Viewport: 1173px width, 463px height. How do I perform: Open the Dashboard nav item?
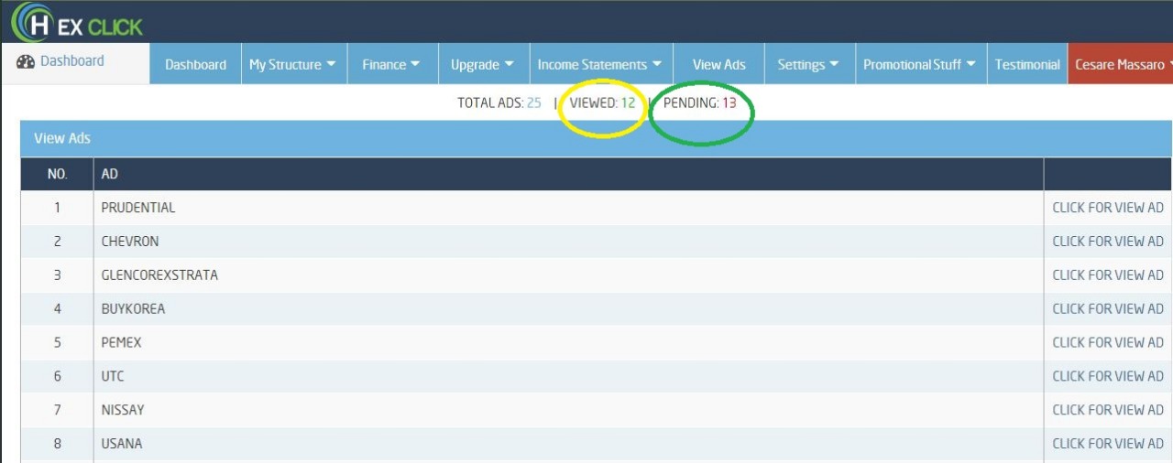195,64
